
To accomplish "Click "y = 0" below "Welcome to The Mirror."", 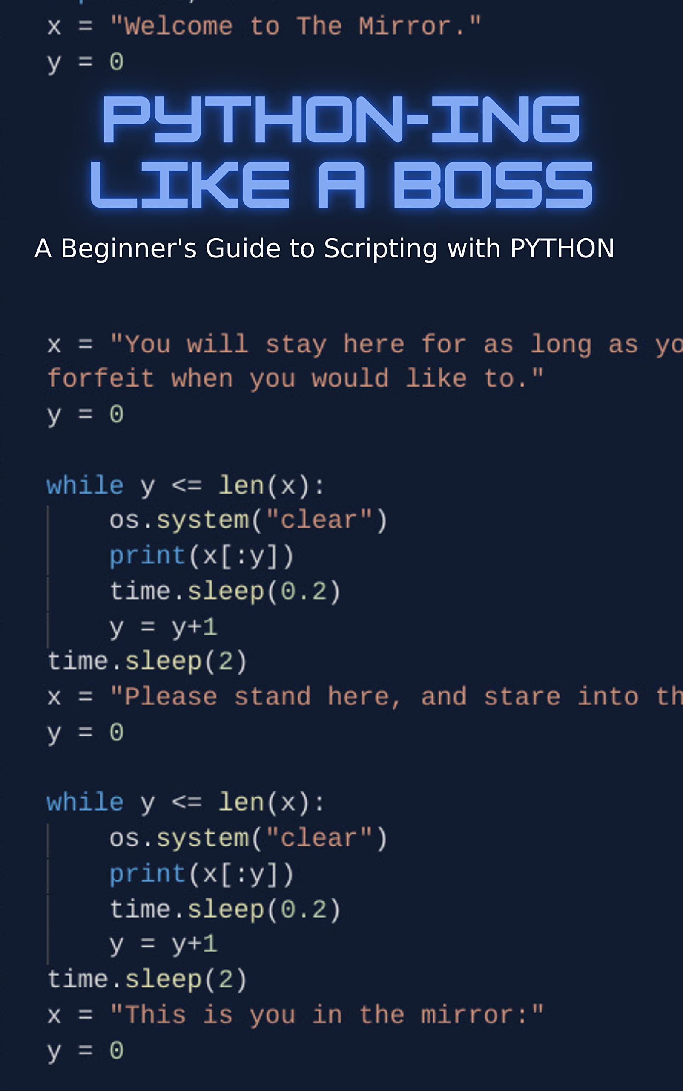I will tap(85, 61).
